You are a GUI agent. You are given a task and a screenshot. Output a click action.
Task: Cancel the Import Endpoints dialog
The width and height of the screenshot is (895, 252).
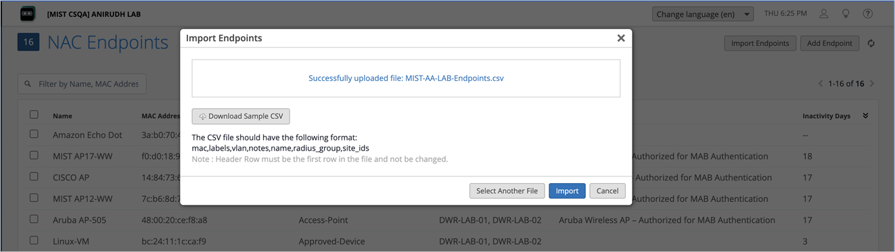pos(607,191)
